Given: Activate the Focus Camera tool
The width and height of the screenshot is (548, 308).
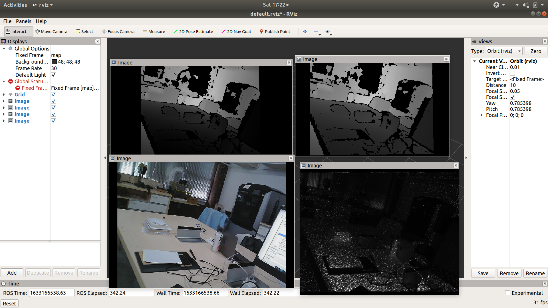Looking at the screenshot, I should (118, 32).
